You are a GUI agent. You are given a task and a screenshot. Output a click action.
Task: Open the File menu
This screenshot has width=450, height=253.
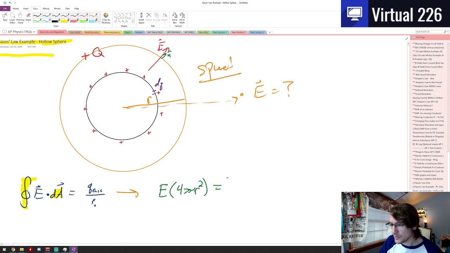click(x=5, y=8)
